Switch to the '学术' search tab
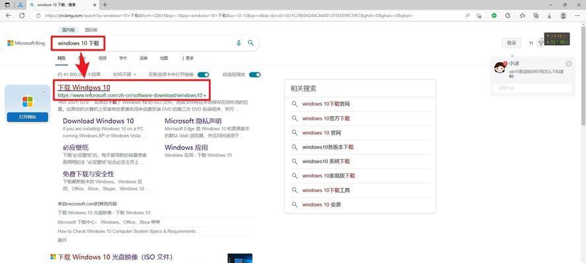Viewport: 586px width, 263px height. click(x=123, y=58)
